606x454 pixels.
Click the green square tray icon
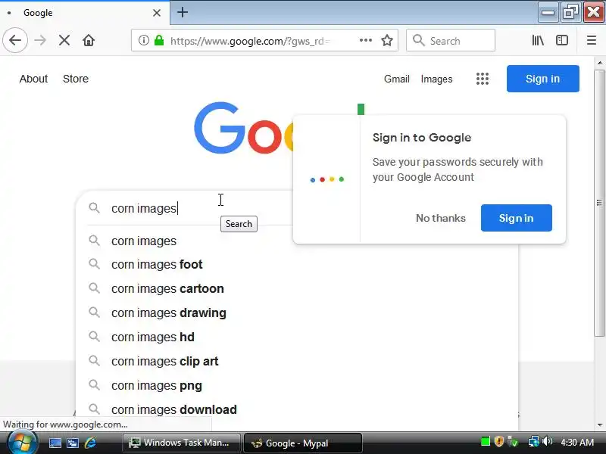tap(486, 441)
